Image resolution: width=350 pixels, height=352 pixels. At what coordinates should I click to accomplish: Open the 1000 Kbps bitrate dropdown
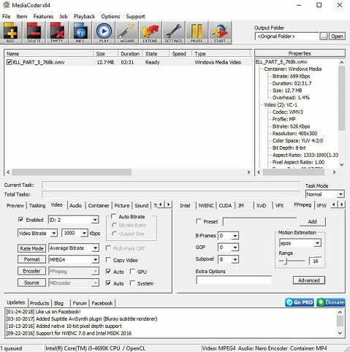point(75,233)
